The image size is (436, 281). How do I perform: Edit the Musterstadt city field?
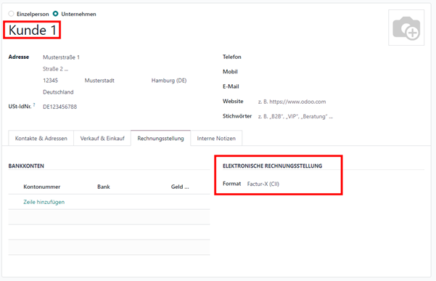(x=115, y=81)
